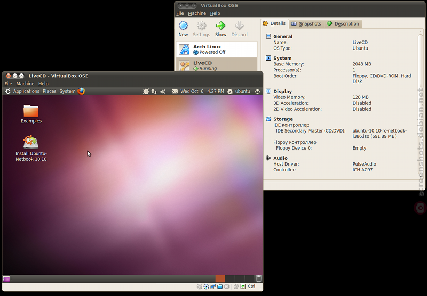This screenshot has height=296, width=427.
Task: Click the network adapter status bar icon
Action: 213,286
